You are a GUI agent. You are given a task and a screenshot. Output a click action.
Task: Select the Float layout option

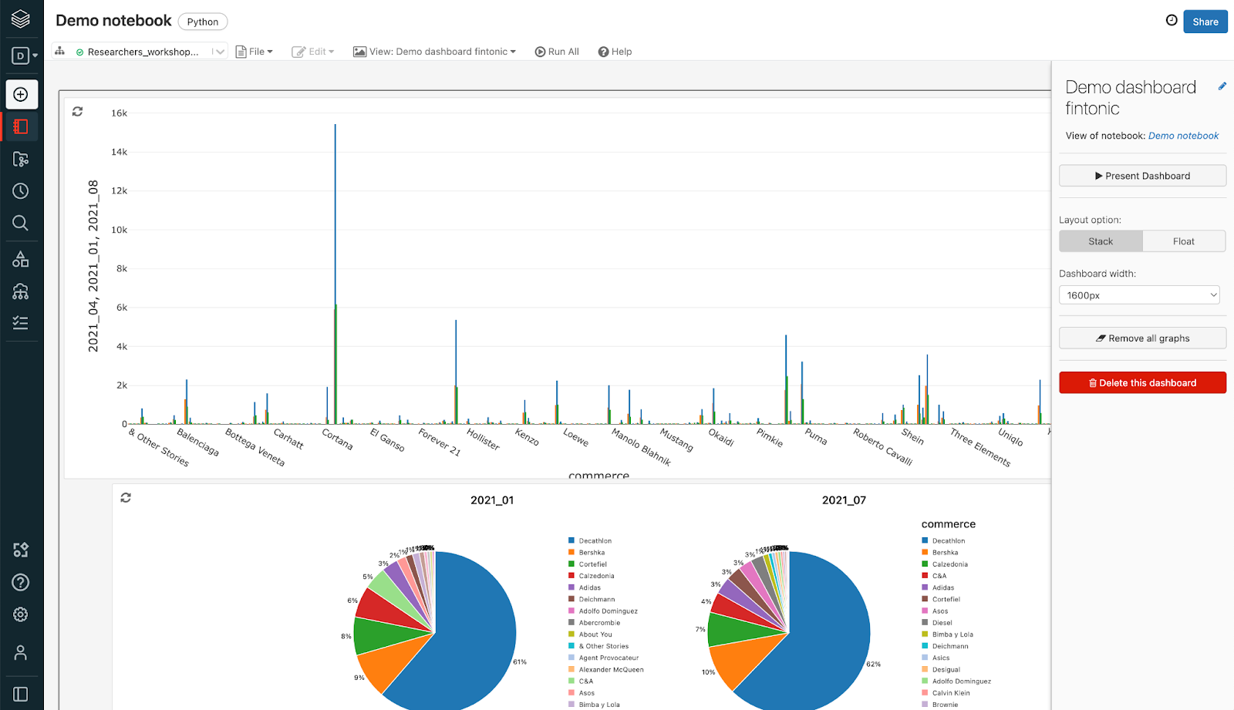(x=1184, y=241)
